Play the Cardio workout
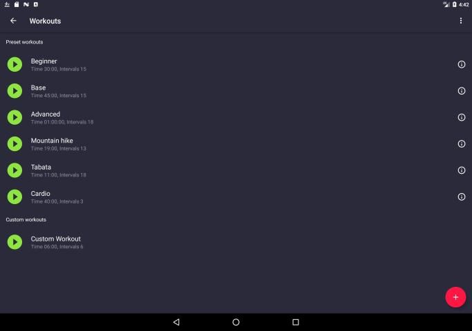Viewport: 472px width, 331px height. 15,197
